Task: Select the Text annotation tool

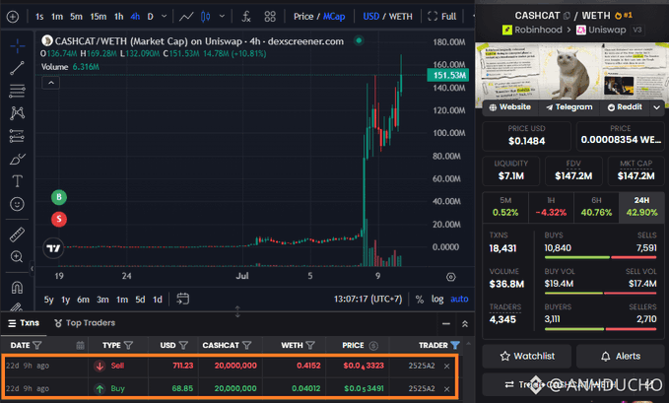Action: pyautogui.click(x=17, y=181)
